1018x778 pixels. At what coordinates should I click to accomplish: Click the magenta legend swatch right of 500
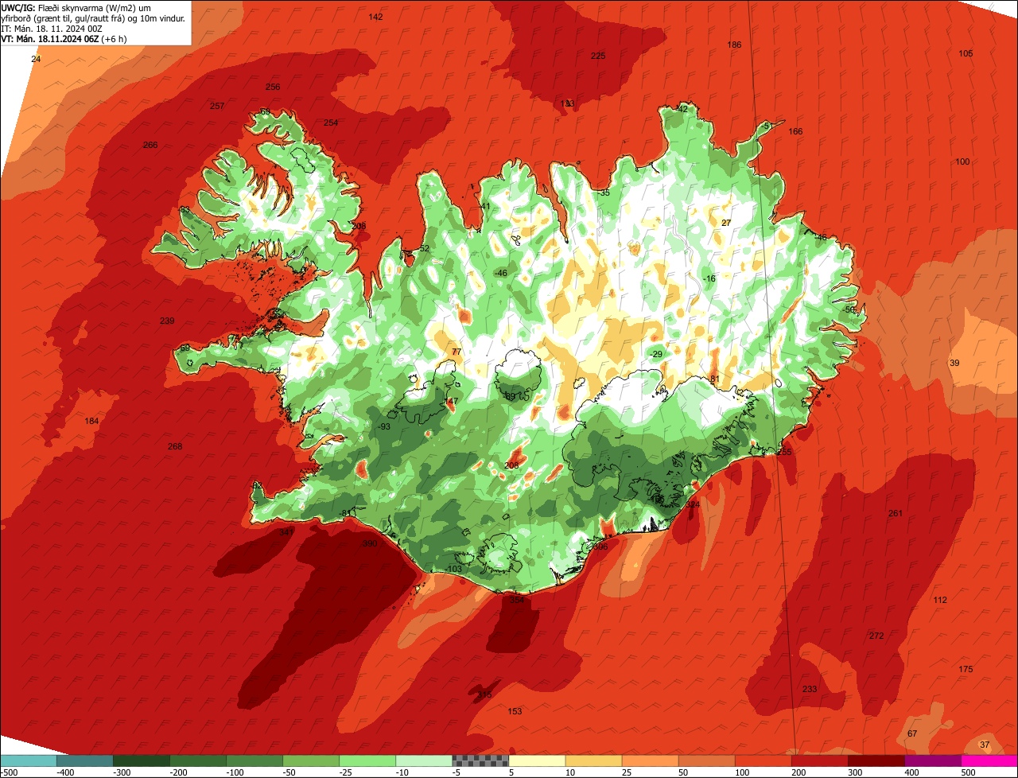(x=990, y=760)
